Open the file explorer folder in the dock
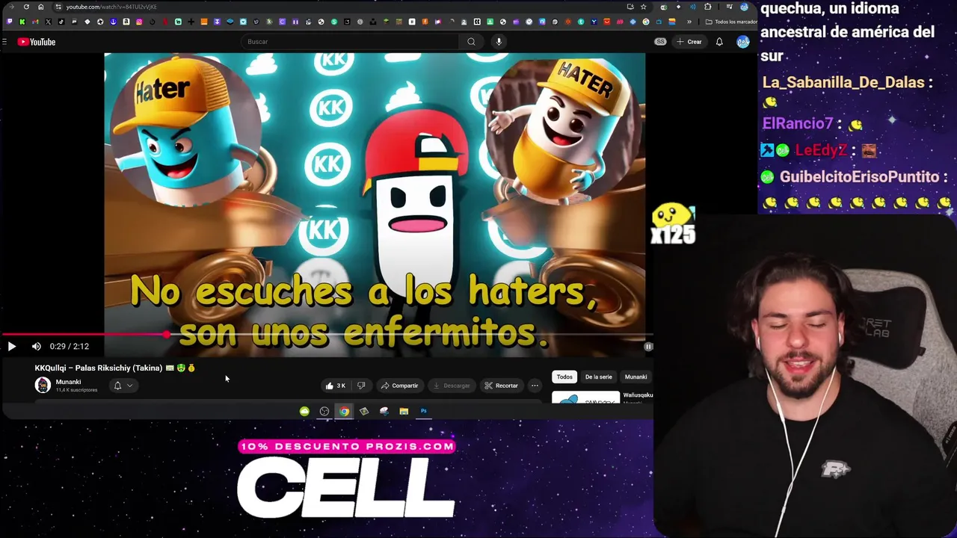 point(404,411)
